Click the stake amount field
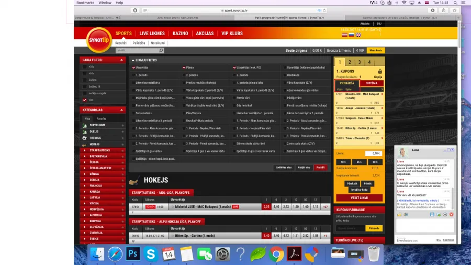This screenshot has height=265, width=471. (x=373, y=153)
